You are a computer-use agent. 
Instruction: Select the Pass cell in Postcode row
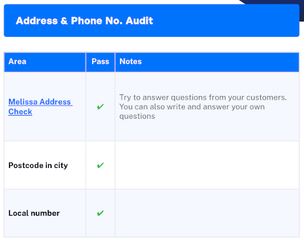(x=100, y=165)
